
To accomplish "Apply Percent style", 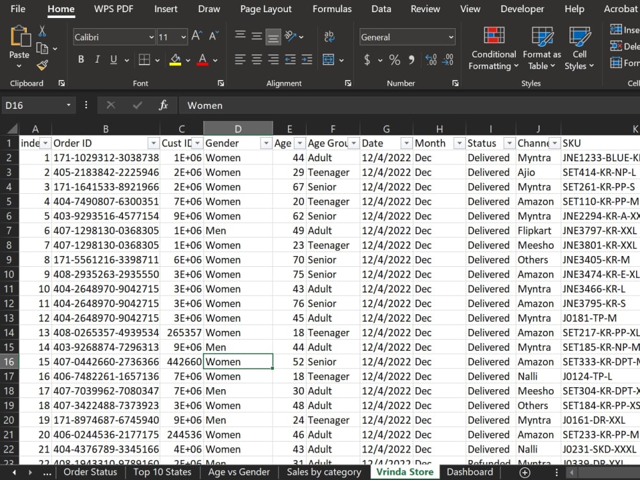I will click(394, 60).
